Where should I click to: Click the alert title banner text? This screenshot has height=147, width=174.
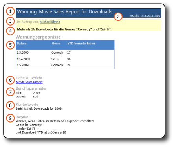click(x=64, y=12)
